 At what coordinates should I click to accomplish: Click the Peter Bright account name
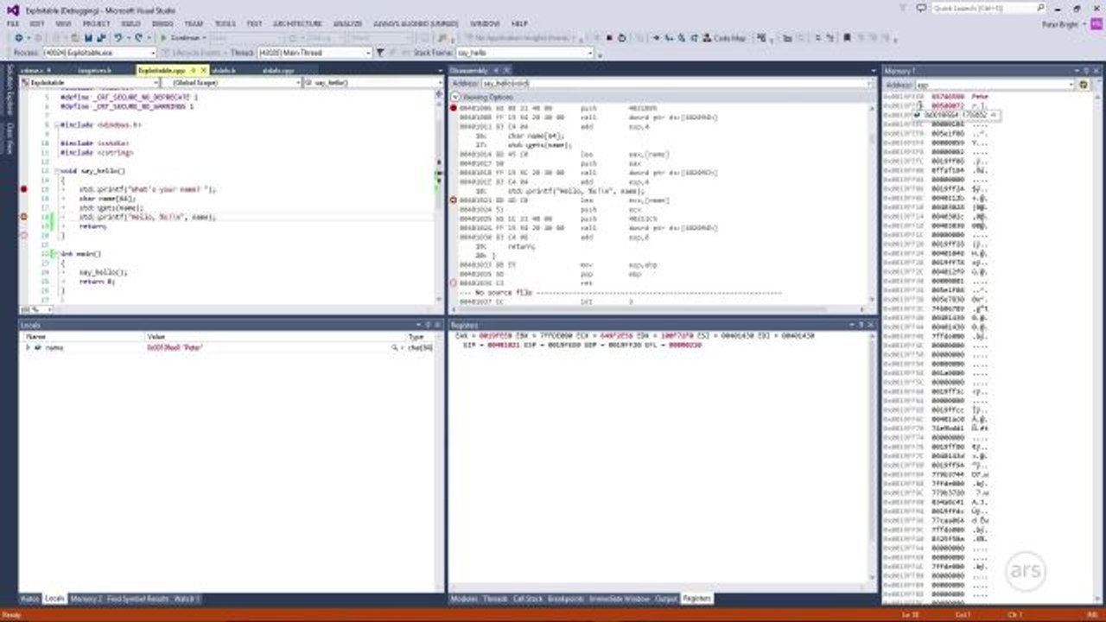[x=1060, y=23]
